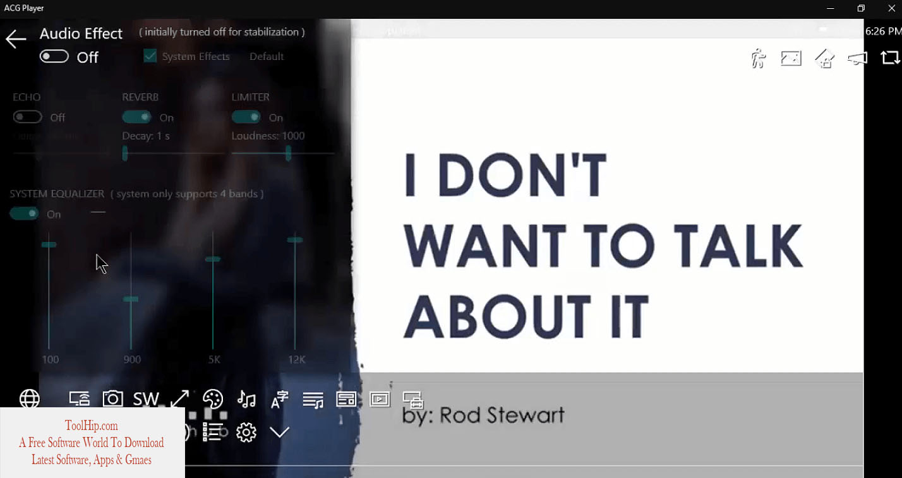Open the checklist playlist icon
The image size is (902, 478).
pyautogui.click(x=213, y=433)
